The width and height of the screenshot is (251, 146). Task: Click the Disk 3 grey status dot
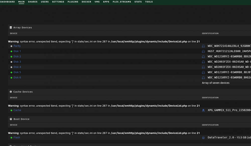click(x=11, y=62)
